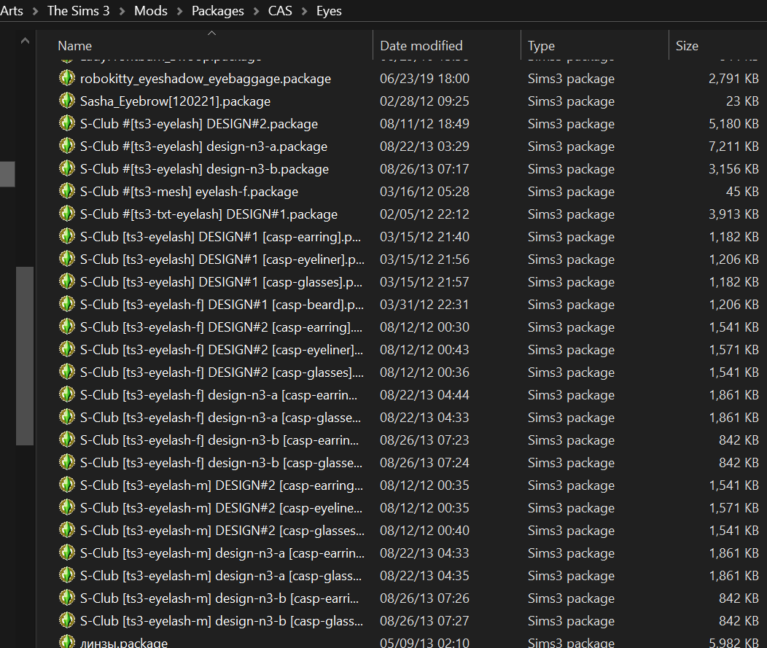
Task: Click date 08/26/13 07:27
Action: click(424, 621)
